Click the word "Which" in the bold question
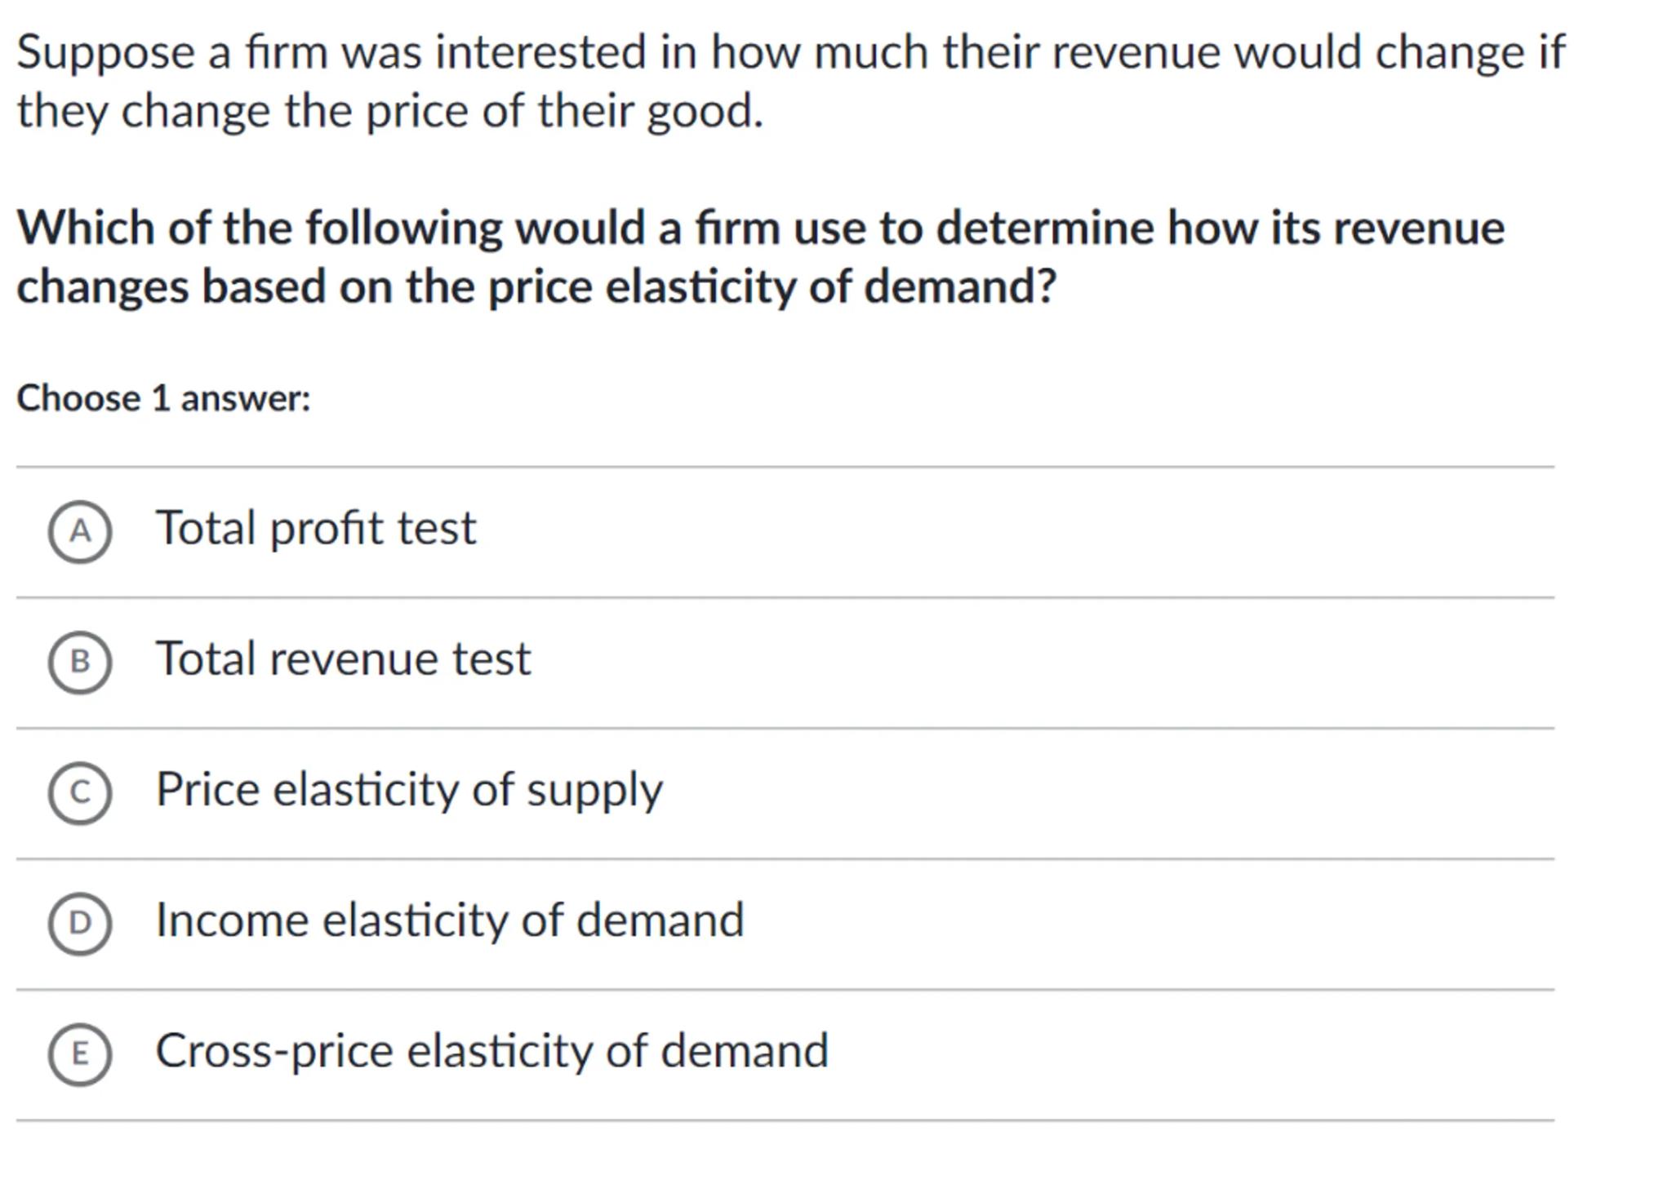 (86, 227)
